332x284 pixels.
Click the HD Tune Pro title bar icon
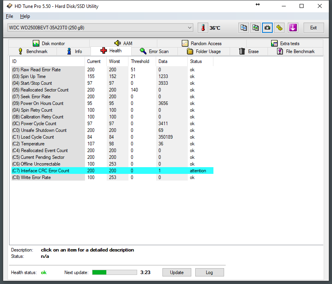(9, 6)
